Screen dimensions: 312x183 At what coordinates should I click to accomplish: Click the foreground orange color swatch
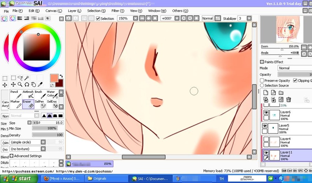pyautogui.click(x=54, y=78)
